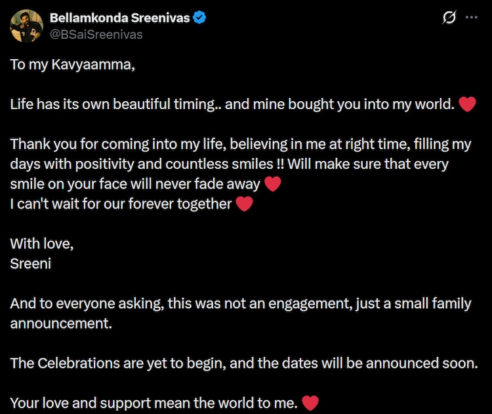This screenshot has height=414, width=492.
Task: Open the @BSaiSreenivas handle link
Action: coord(96,34)
